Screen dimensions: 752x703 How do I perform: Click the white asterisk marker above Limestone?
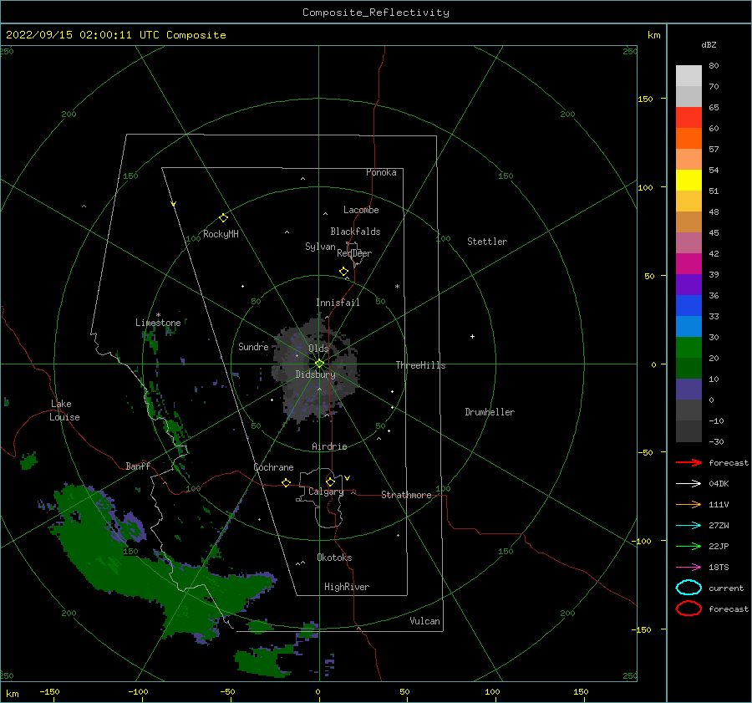[158, 315]
